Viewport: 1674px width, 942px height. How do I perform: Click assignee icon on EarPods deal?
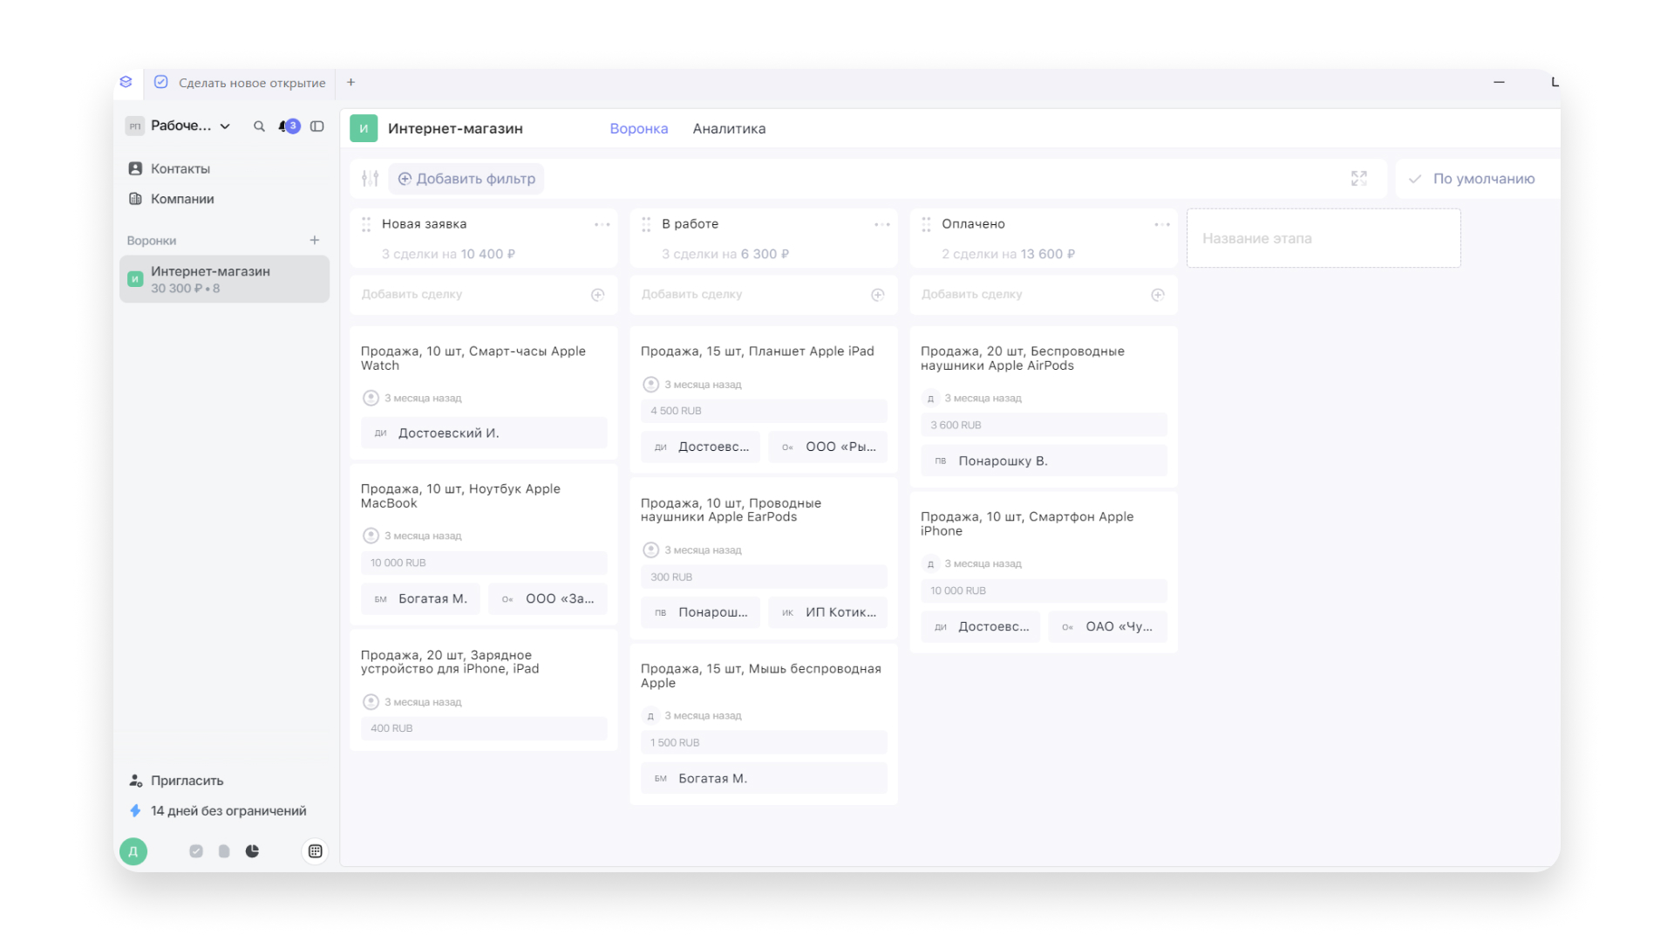[x=650, y=550]
